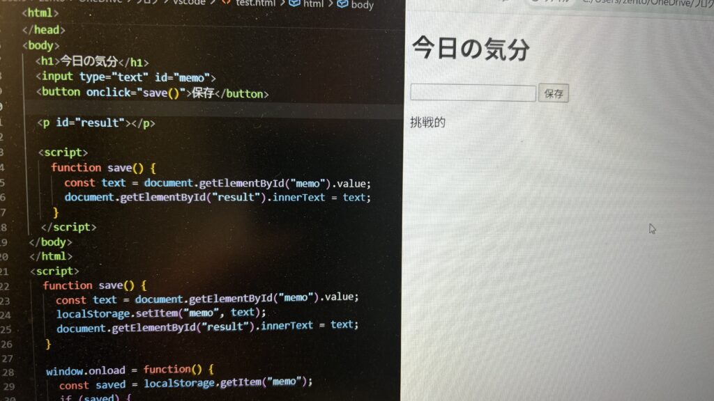Click line number 22 in the gutter
This screenshot has height=401, width=714.
pos(5,286)
